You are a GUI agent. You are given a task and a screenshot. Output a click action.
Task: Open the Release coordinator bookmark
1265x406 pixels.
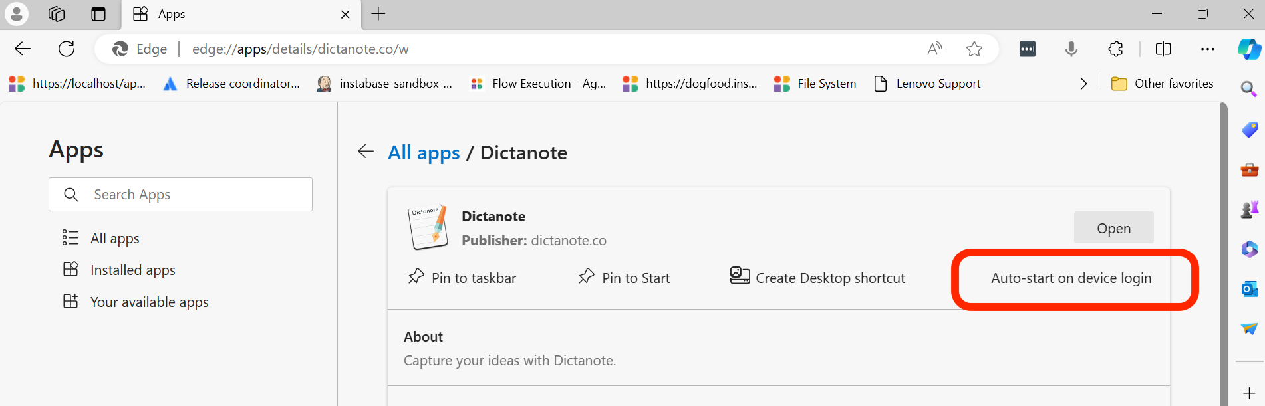point(232,84)
